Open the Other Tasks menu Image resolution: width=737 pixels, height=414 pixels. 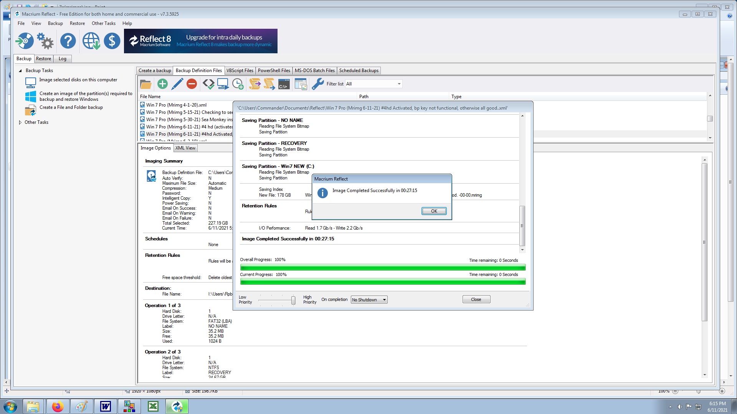(x=103, y=23)
